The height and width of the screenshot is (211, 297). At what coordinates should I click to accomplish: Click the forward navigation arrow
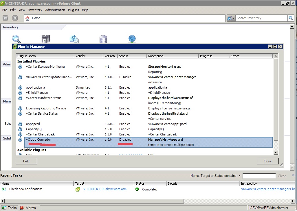pyautogui.click(x=15, y=18)
